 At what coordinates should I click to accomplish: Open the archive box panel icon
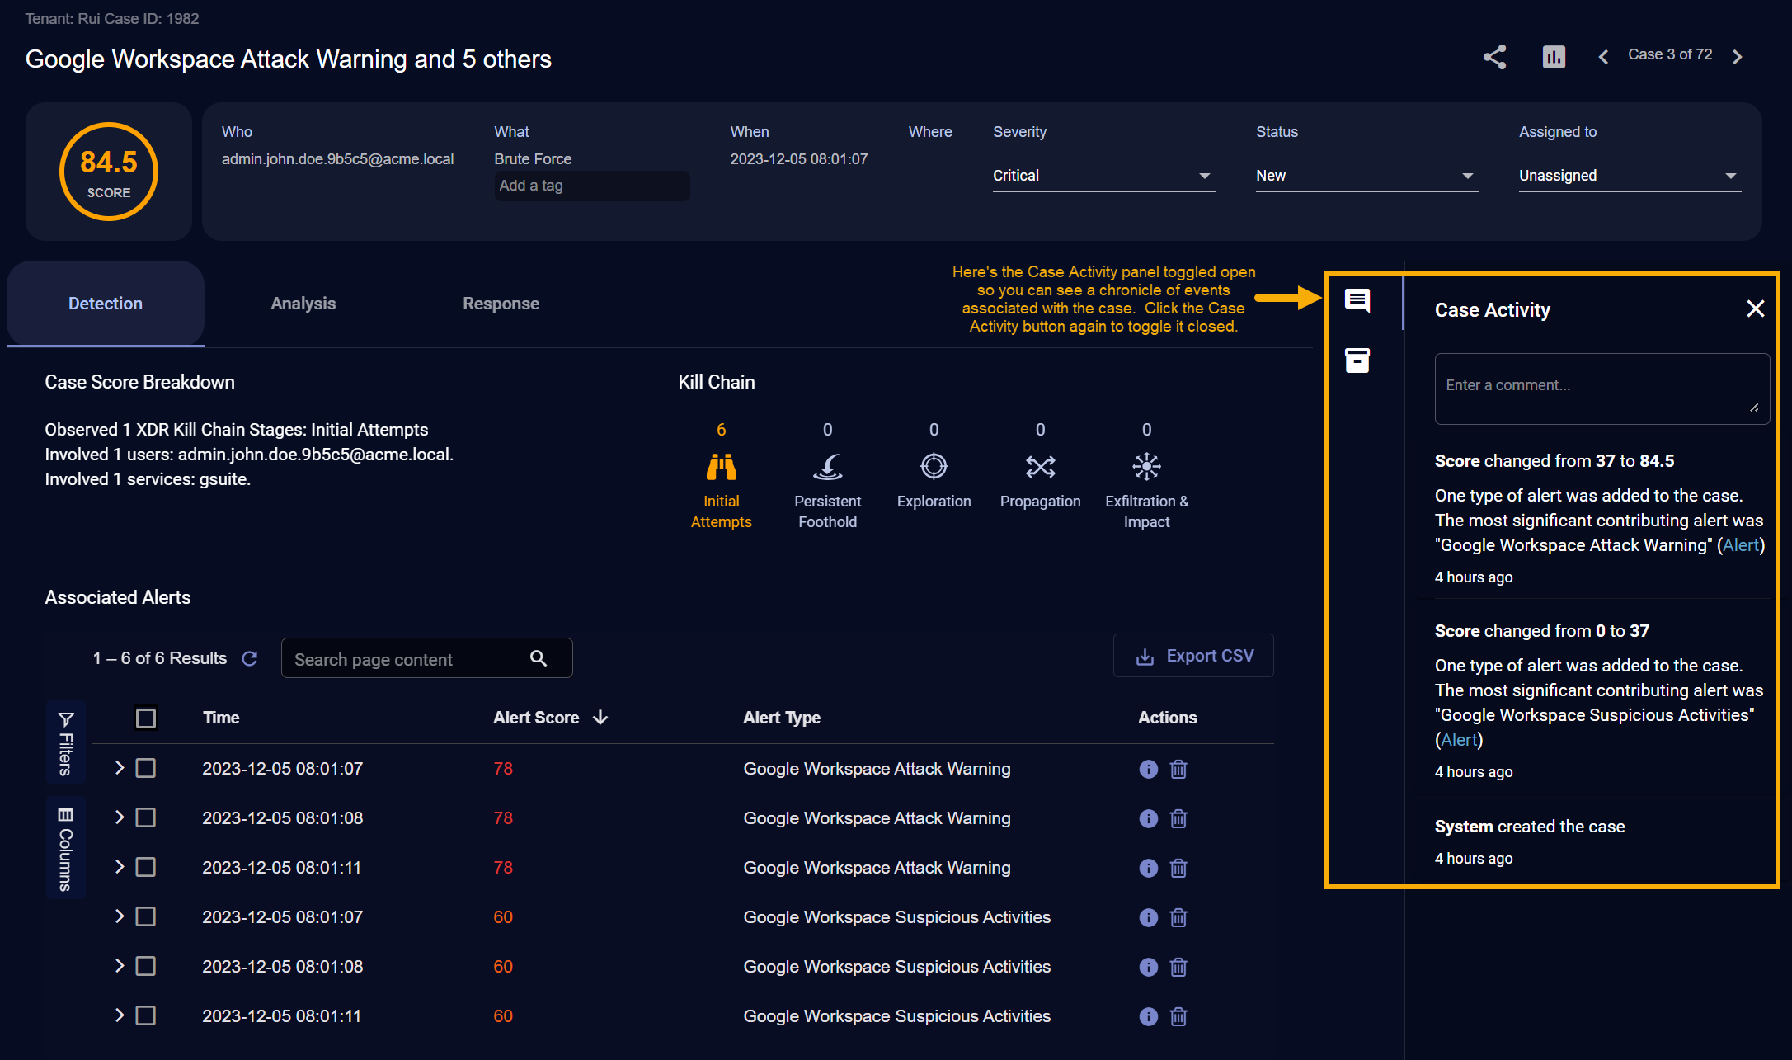[x=1357, y=360]
